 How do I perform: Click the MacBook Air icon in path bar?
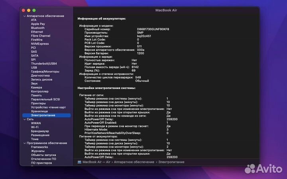point(79,162)
